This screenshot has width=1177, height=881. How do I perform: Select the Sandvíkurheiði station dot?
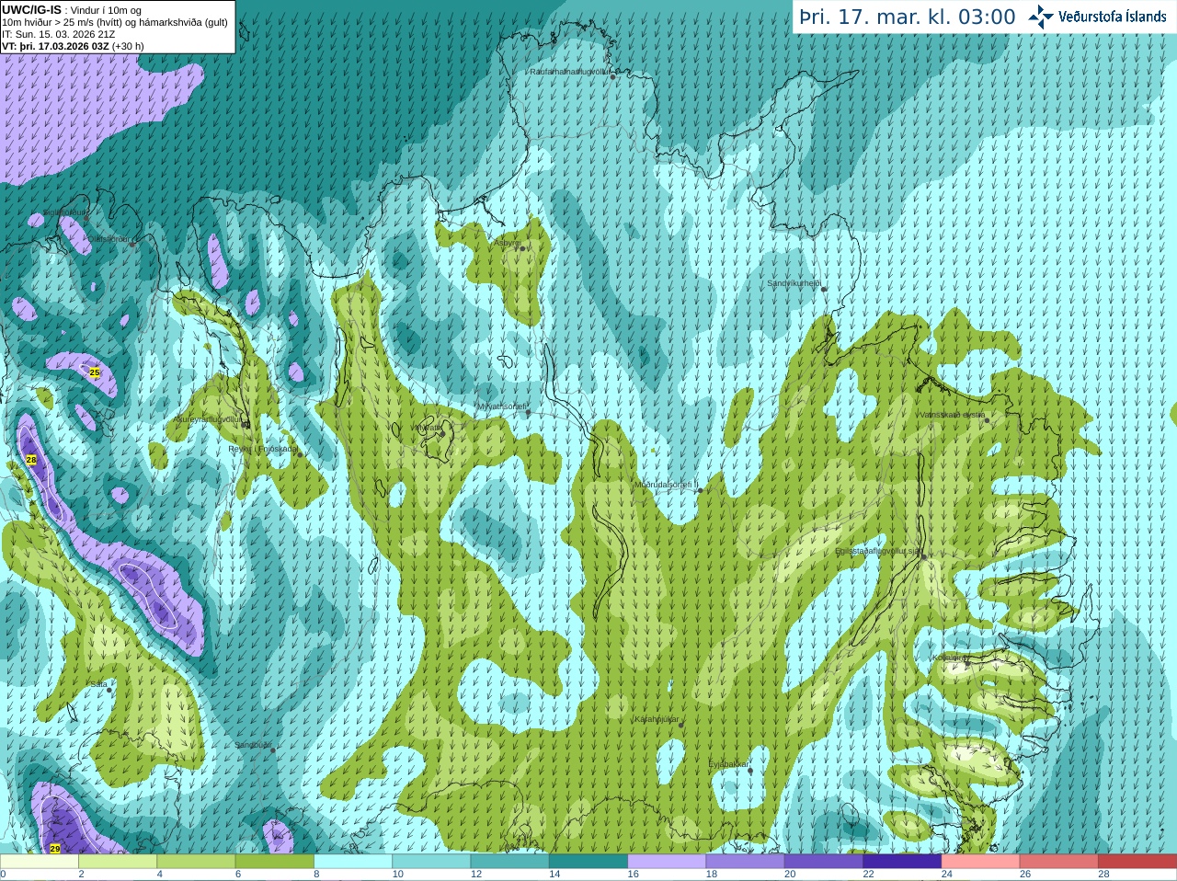(824, 290)
